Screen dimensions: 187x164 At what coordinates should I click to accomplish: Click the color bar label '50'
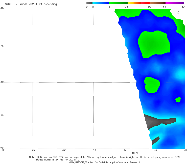(149, 7)
